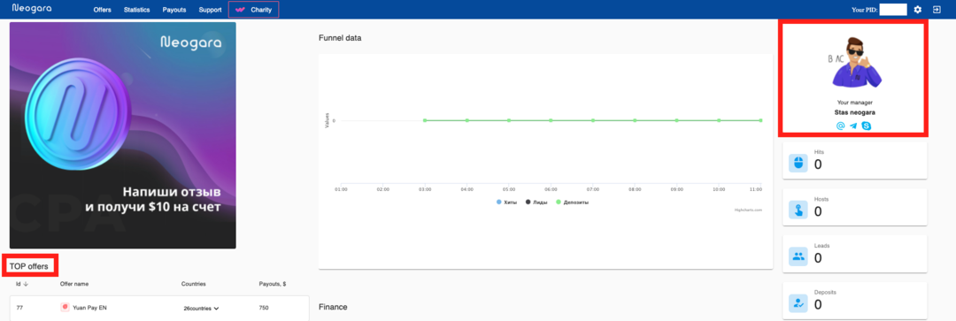956x321 pixels.
Task: Email the manager via @ icon
Action: coord(840,126)
